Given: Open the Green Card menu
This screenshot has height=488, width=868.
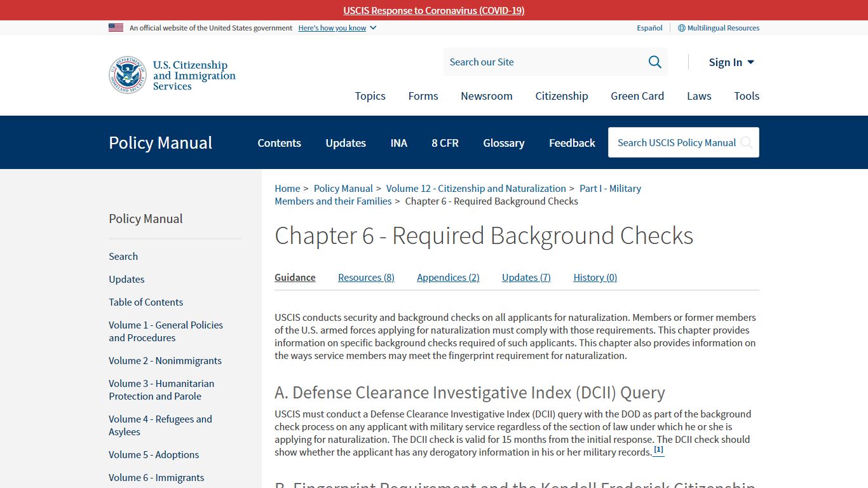Looking at the screenshot, I should (637, 96).
